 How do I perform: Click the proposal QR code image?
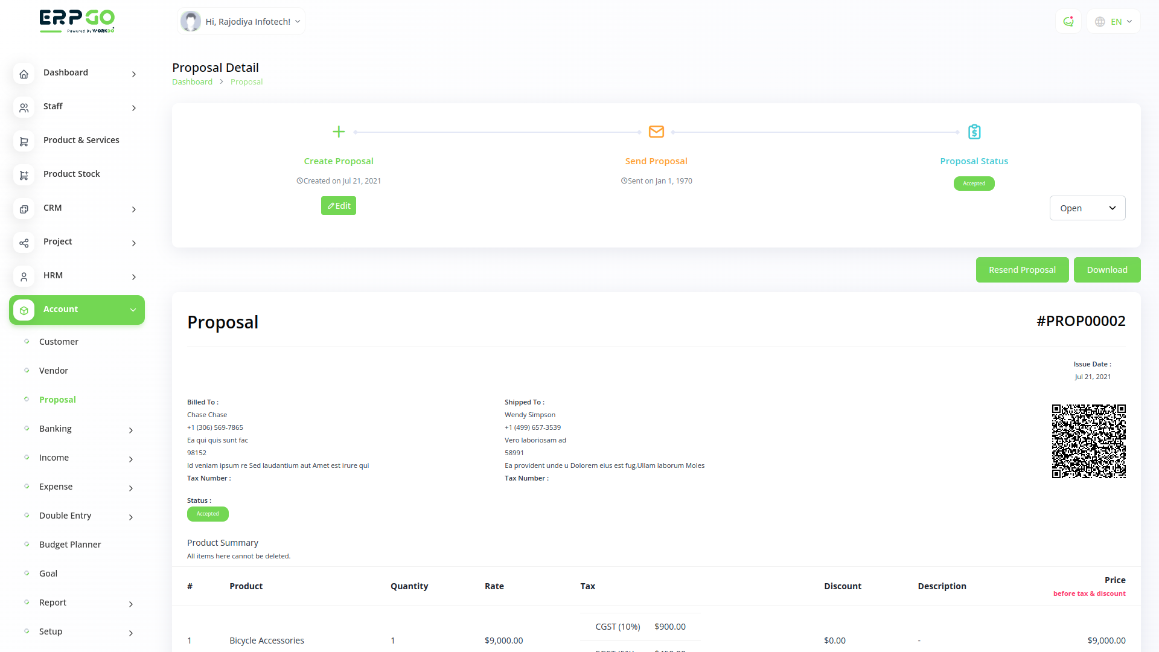1088,441
